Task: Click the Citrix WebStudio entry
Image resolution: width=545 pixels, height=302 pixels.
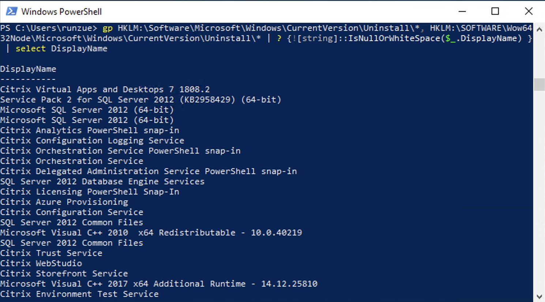Action: pyautogui.click(x=41, y=263)
